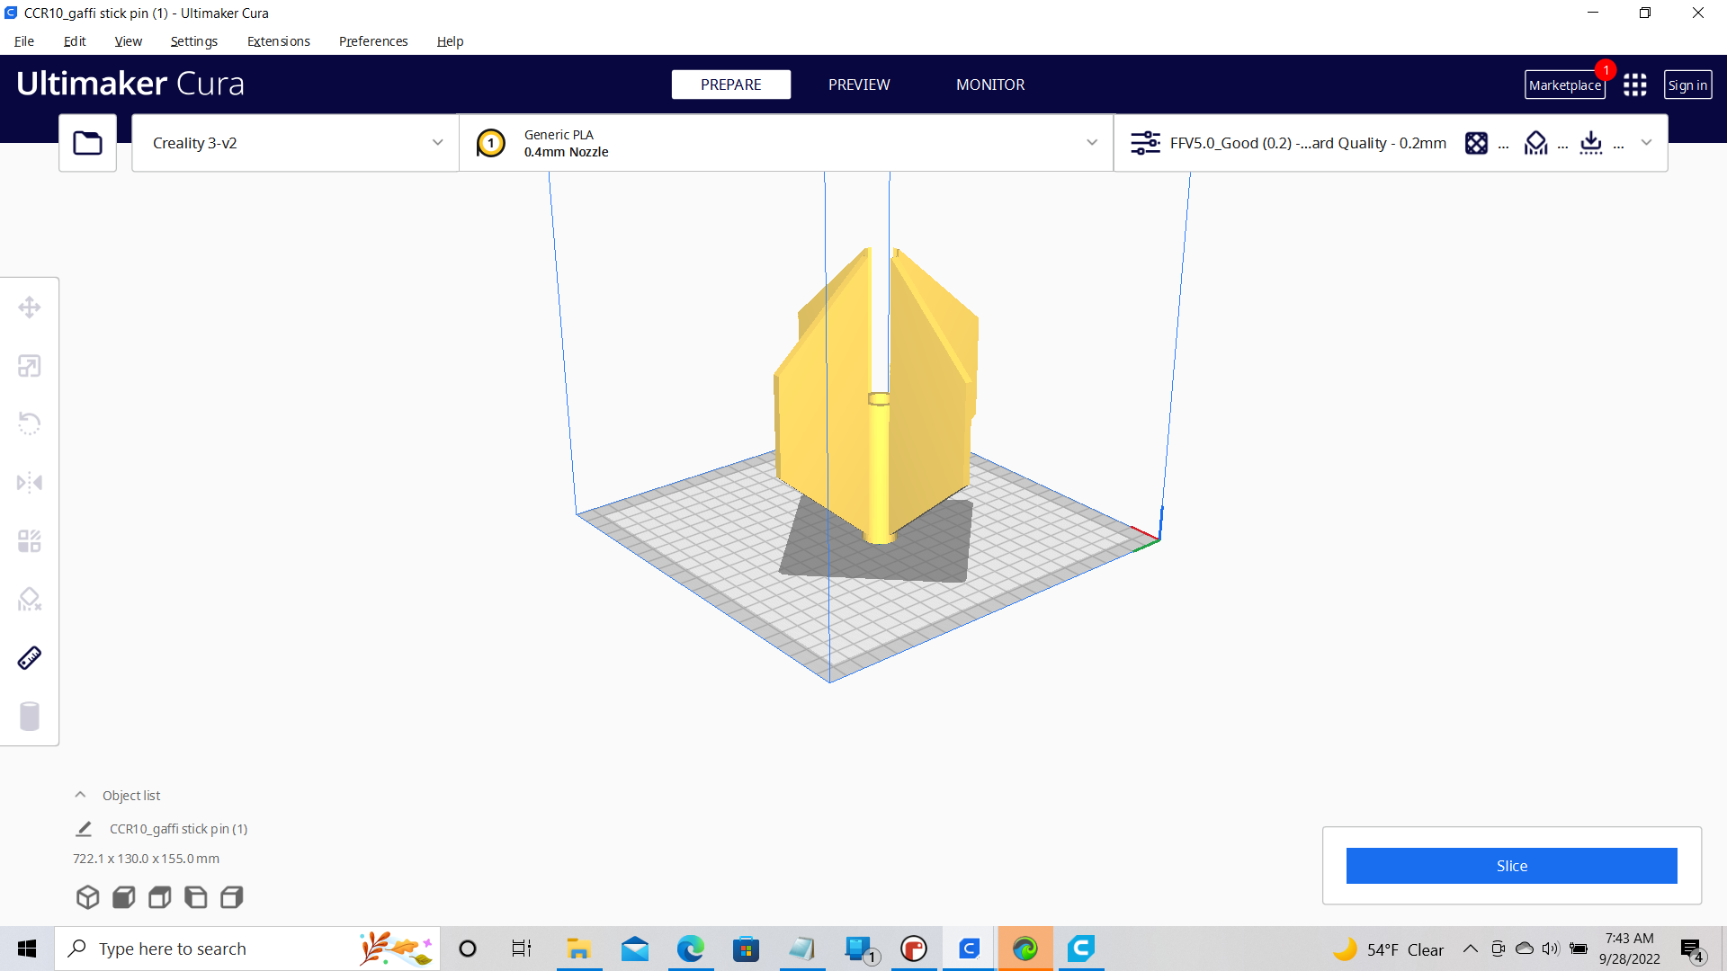
Task: Select CCR10_gaffi stick pin (1) in object list
Action: [178, 829]
